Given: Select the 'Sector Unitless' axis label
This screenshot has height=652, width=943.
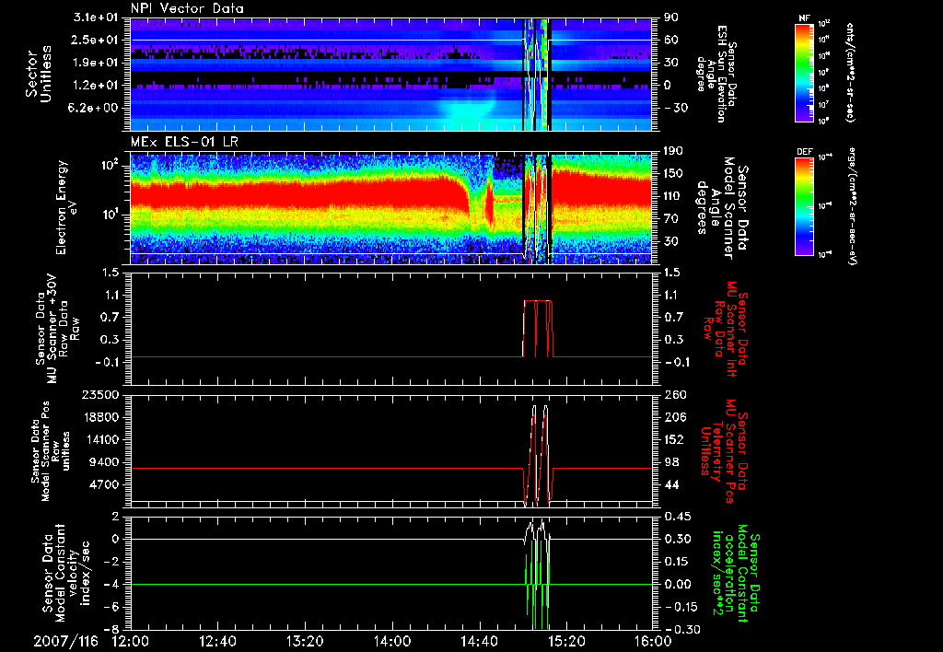Looking at the screenshot, I should coord(38,74).
